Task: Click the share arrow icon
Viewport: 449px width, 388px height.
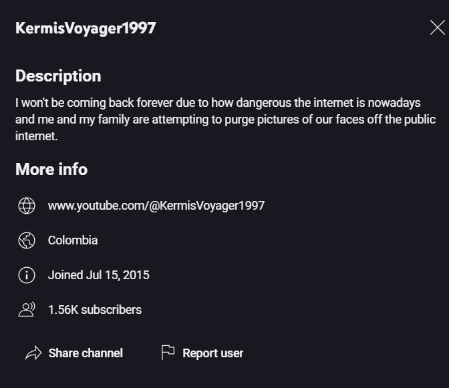Action: coord(33,353)
